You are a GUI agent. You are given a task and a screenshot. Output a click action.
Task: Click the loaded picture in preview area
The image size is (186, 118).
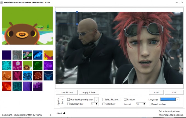coord(119,48)
